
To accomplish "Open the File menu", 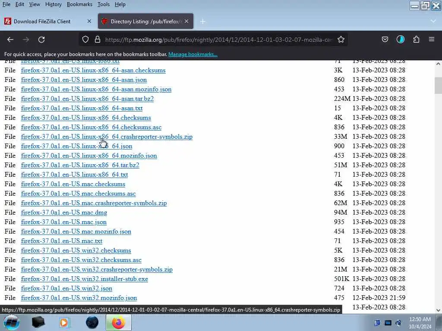I will [6, 4].
